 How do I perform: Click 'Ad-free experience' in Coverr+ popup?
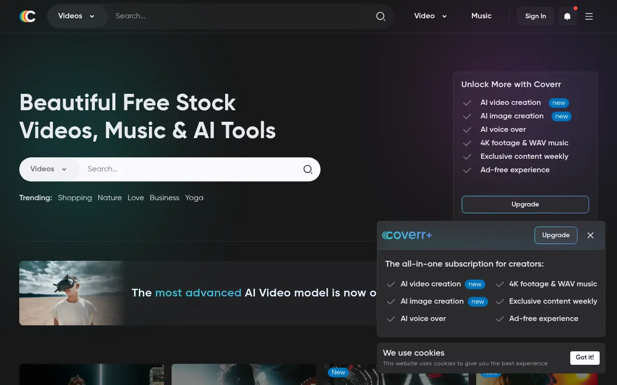pyautogui.click(x=544, y=319)
